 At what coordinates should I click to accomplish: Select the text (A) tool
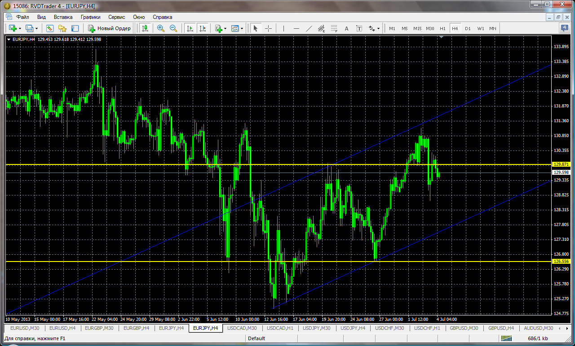(x=347, y=28)
